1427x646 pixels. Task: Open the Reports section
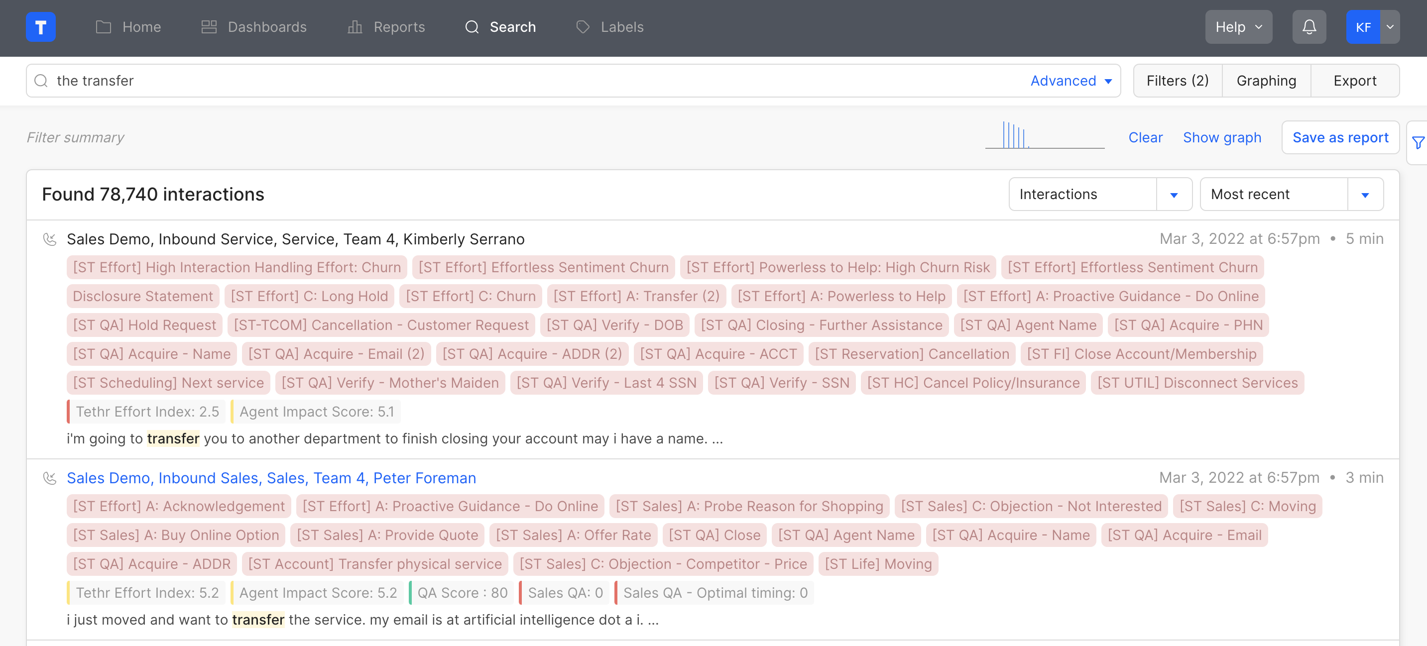point(386,26)
